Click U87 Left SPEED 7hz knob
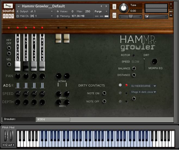Viewport: 179px width, 150px height. (34, 94)
